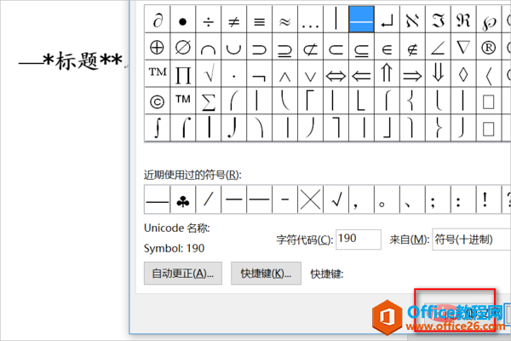The height and width of the screenshot is (341, 511).
Task: Click the 近期使用过的符号(R) label
Action: click(192, 176)
